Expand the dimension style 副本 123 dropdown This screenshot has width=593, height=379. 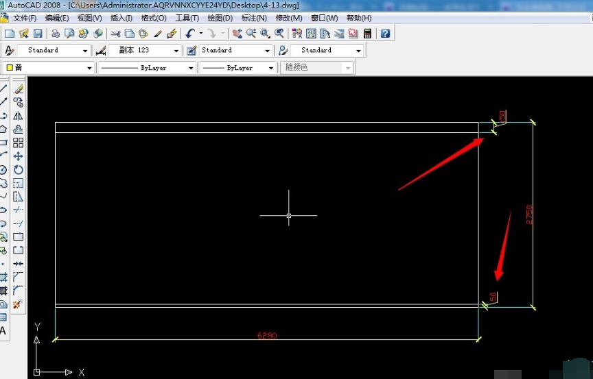[176, 51]
